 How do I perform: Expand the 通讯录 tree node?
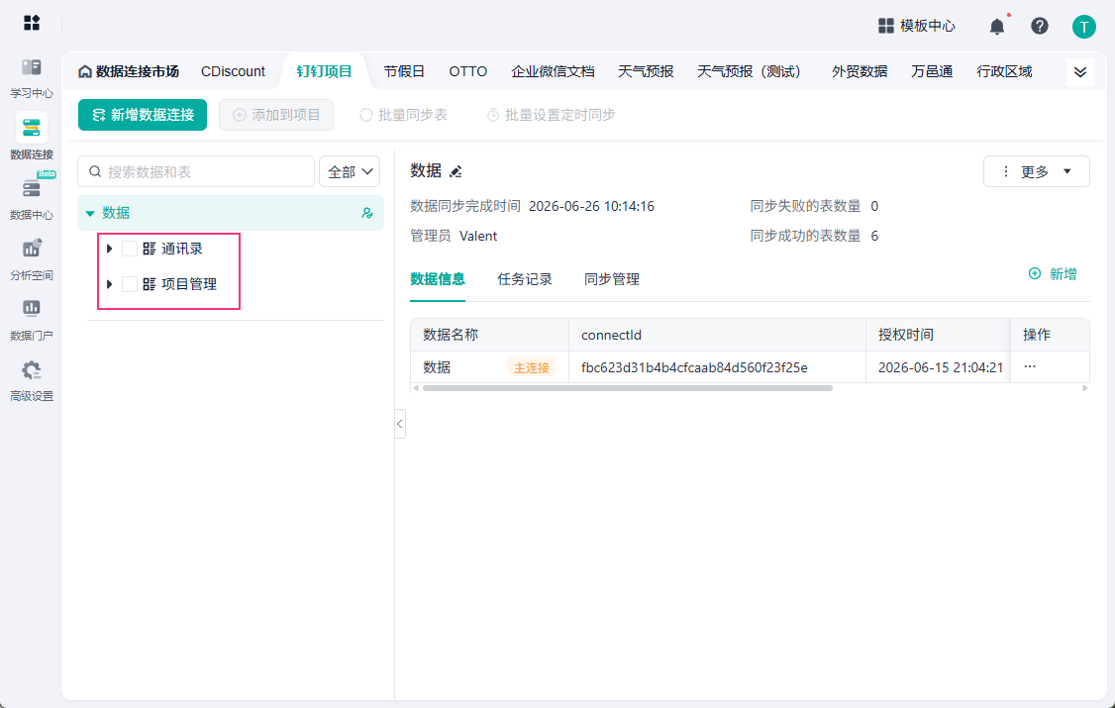point(109,249)
